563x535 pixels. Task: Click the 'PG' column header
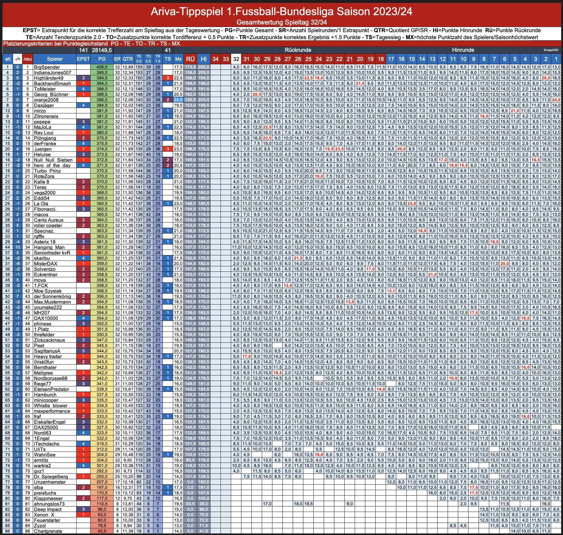[x=102, y=59]
